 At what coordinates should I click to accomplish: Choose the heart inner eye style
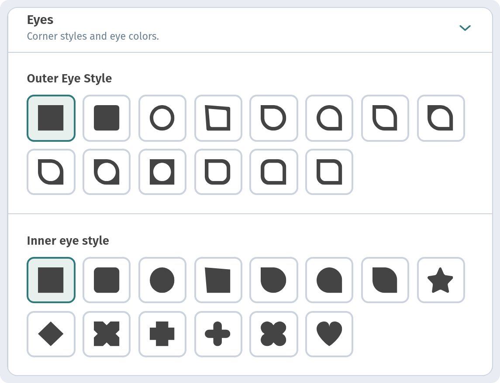(x=329, y=334)
